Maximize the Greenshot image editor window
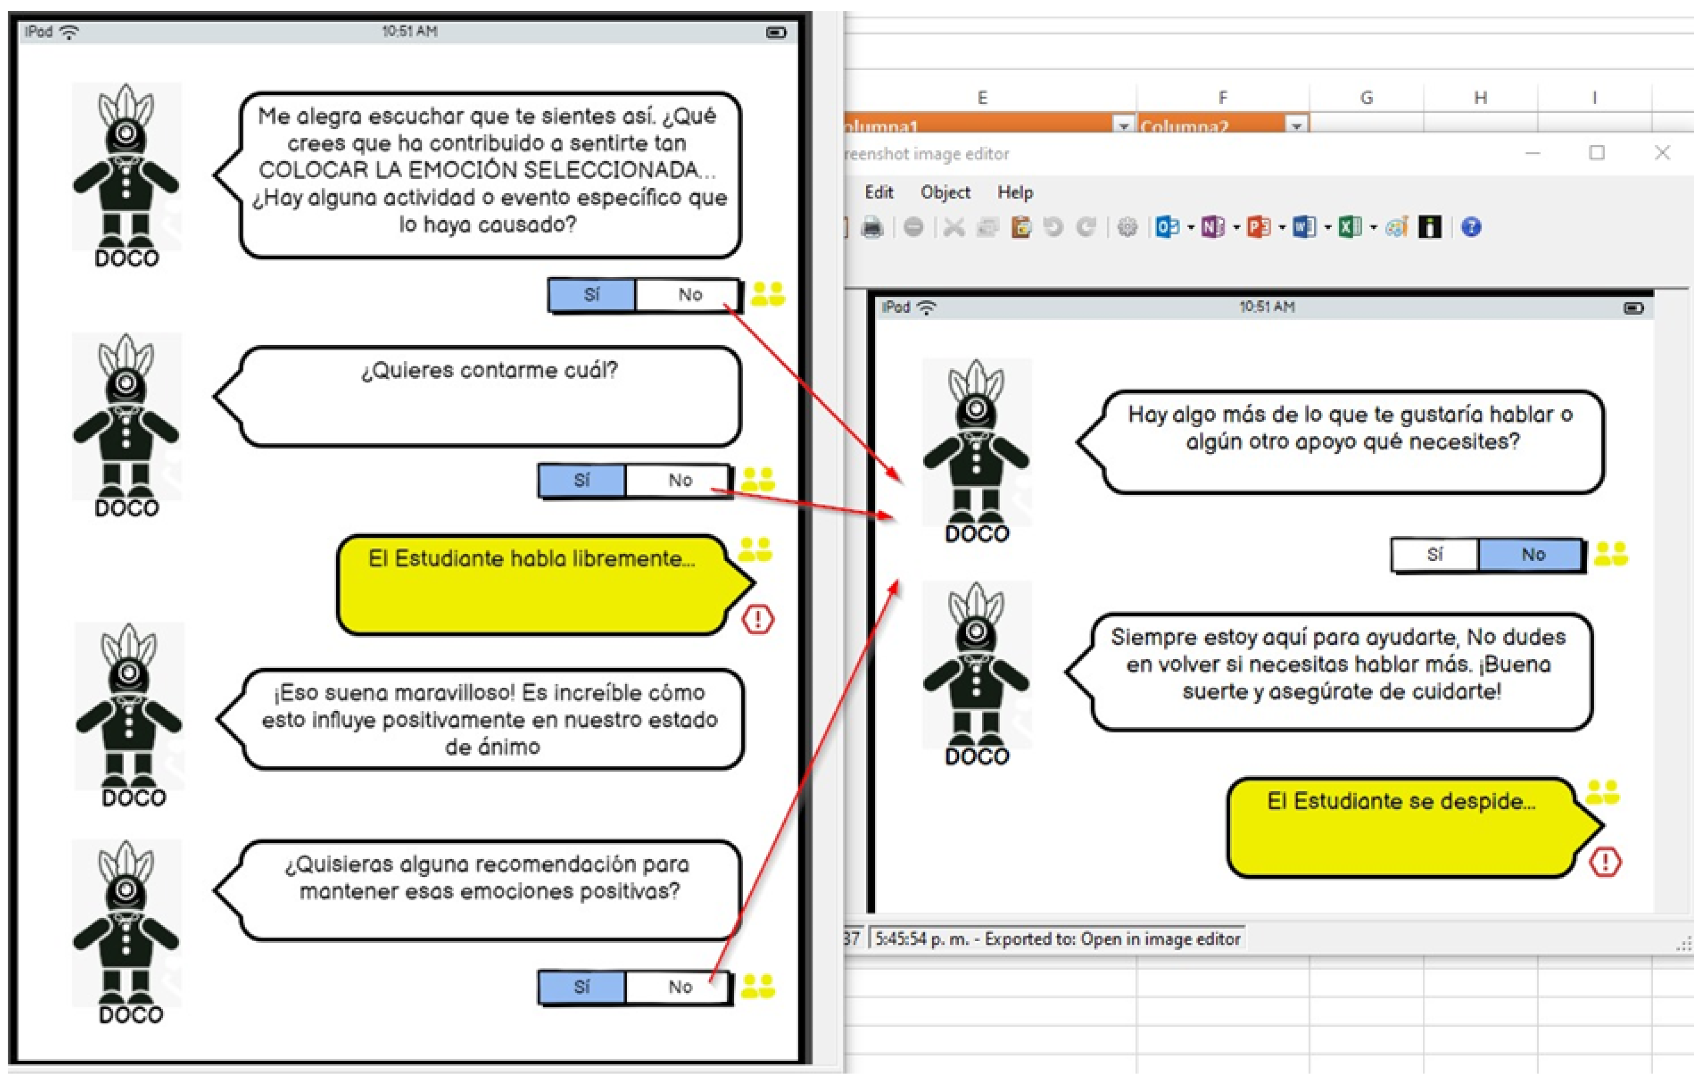The height and width of the screenshot is (1088, 1706). pyautogui.click(x=1597, y=152)
